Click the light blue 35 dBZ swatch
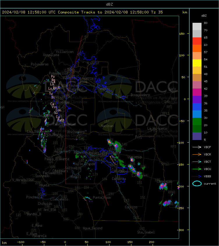 click(197, 114)
